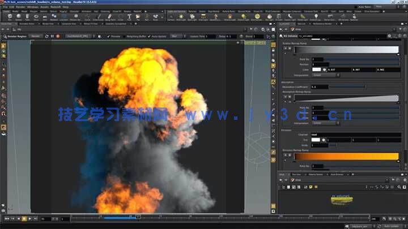This screenshot has height=229, width=408.
Task: Select the Ambient Light shelf tool
Action: pos(316,17)
